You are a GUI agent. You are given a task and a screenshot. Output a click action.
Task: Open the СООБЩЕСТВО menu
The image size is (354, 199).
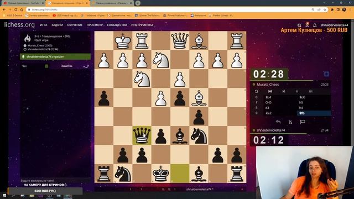coord(117,25)
